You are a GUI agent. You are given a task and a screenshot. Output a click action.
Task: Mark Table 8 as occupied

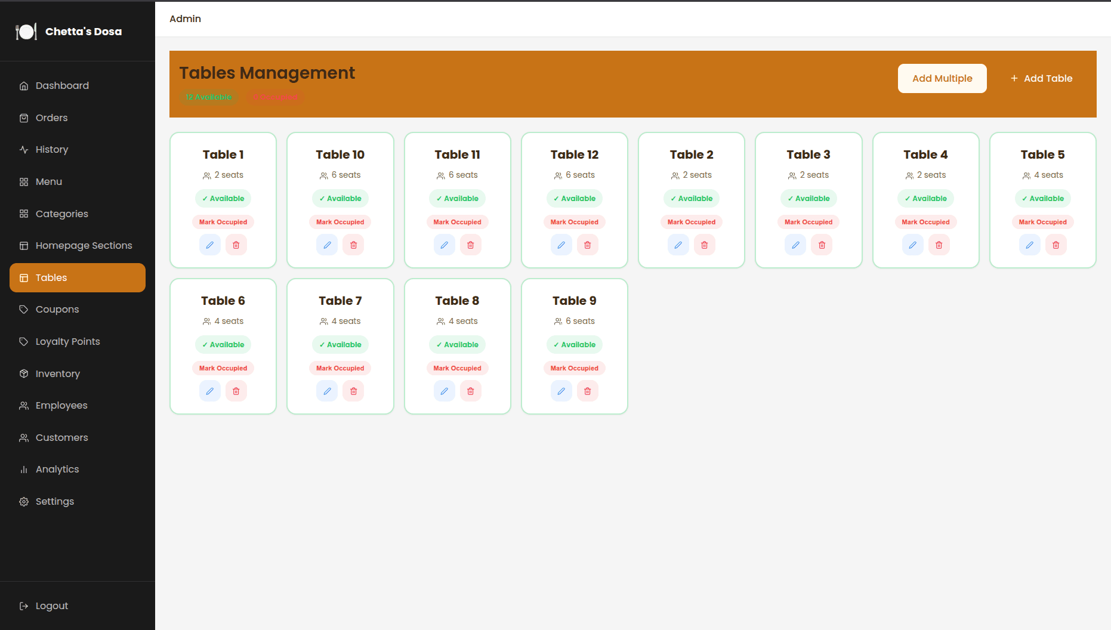(457, 368)
